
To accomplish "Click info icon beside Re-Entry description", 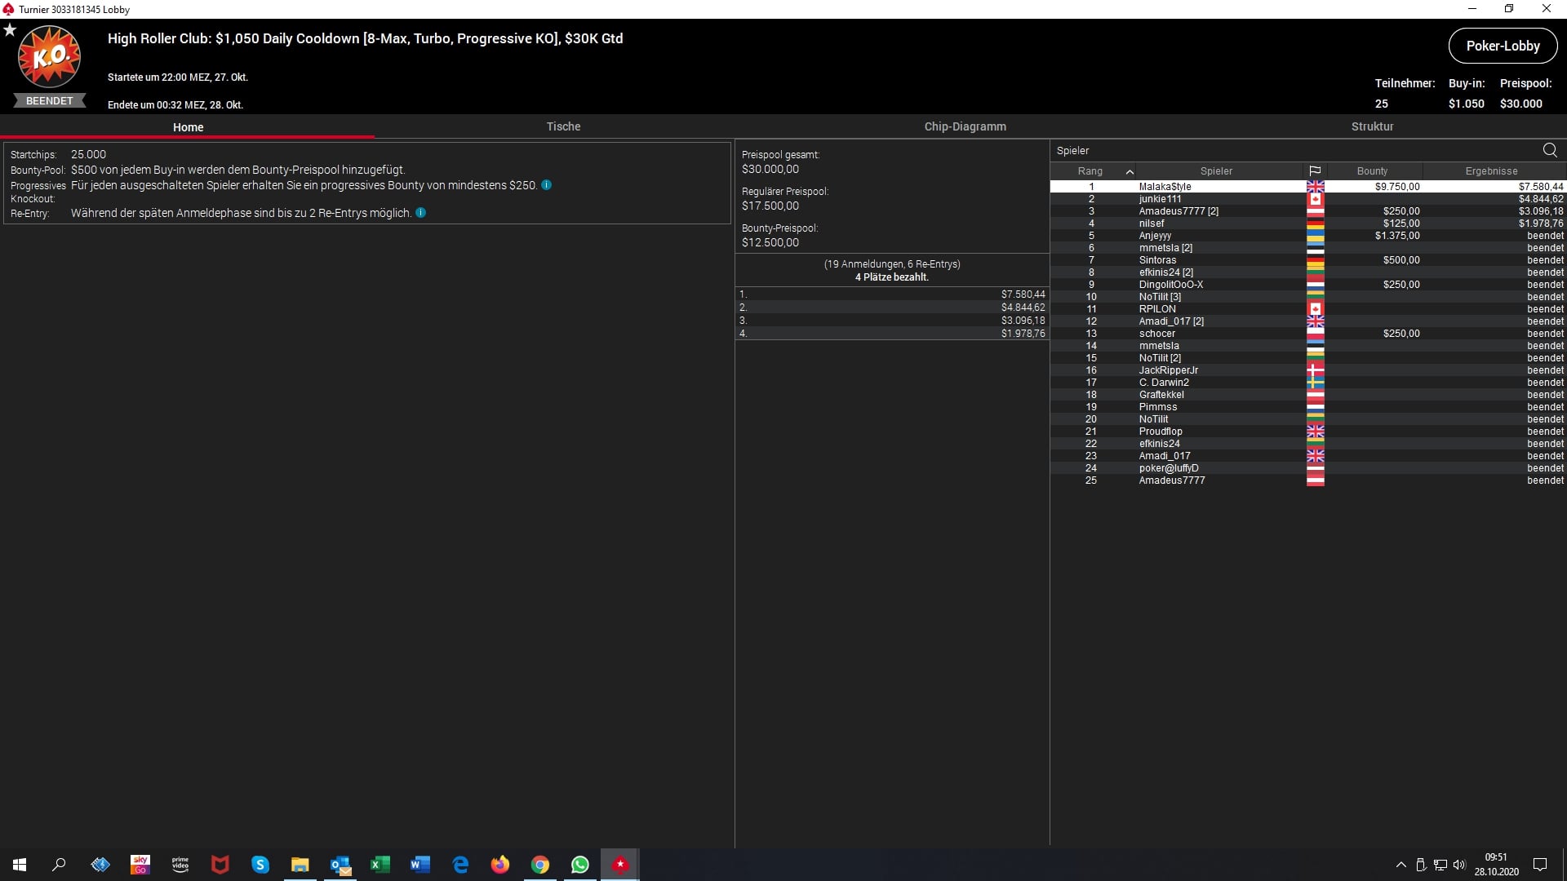I will tap(421, 213).
